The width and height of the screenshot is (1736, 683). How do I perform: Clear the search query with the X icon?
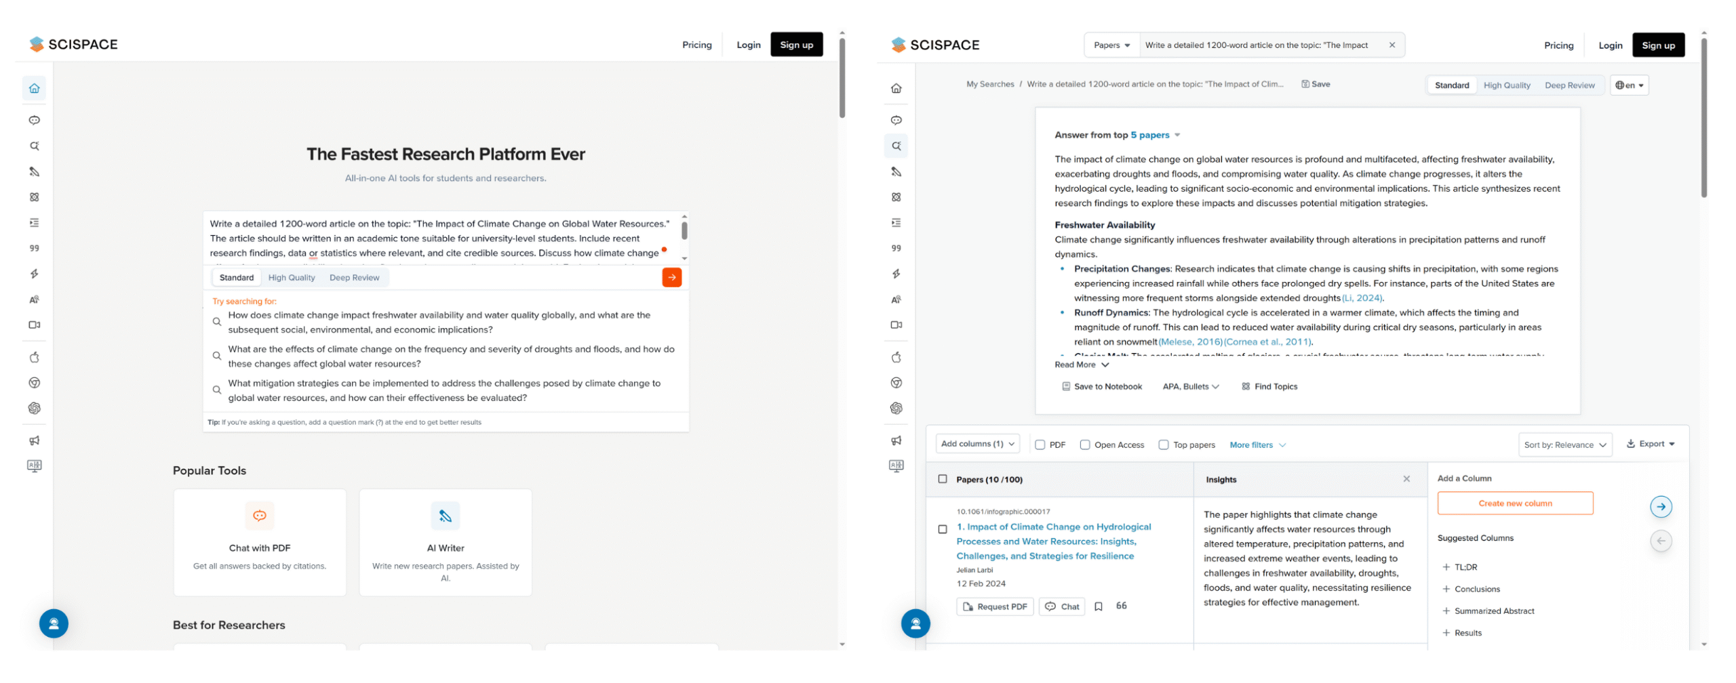(x=1391, y=45)
